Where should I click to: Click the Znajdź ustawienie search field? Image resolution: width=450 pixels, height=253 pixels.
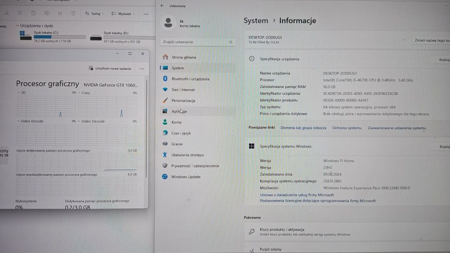coord(197,42)
